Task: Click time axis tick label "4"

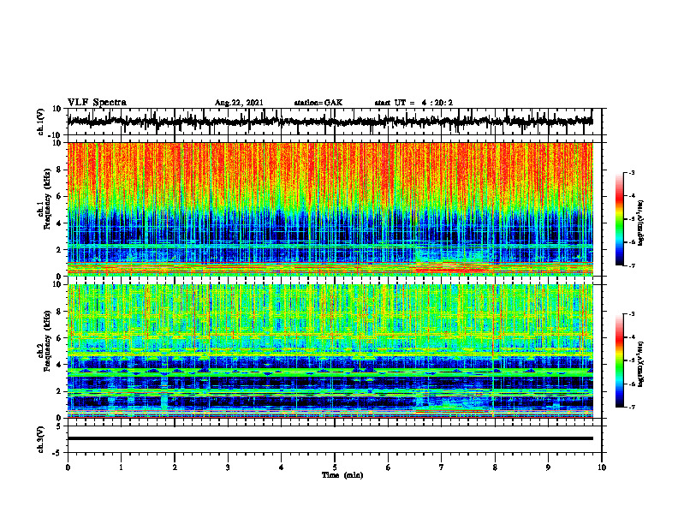Action: pyautogui.click(x=281, y=467)
